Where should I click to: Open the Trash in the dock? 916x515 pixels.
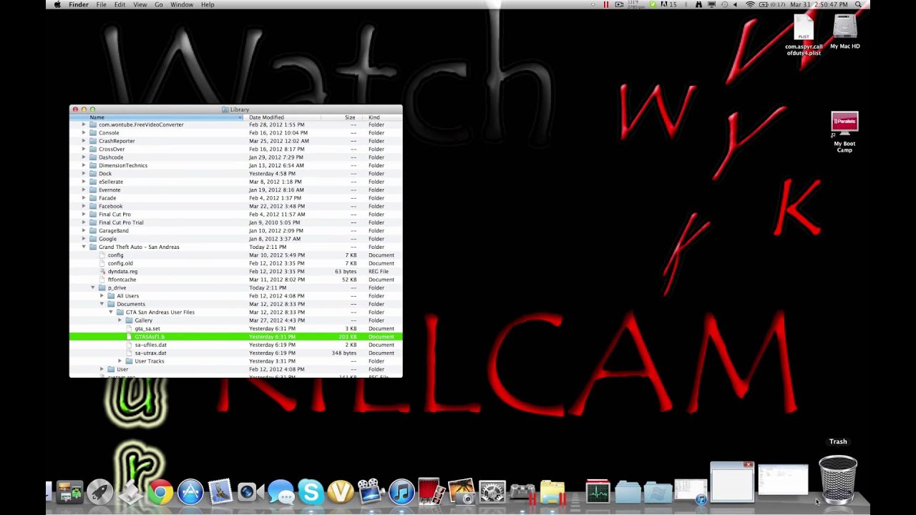point(838,479)
